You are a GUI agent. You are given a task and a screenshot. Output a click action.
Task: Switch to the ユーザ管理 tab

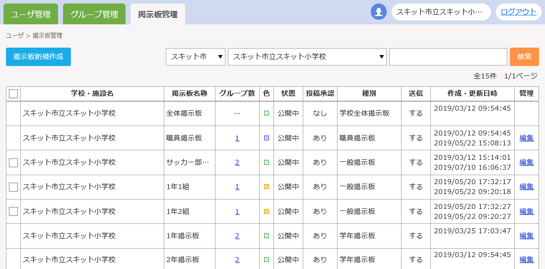(x=31, y=14)
